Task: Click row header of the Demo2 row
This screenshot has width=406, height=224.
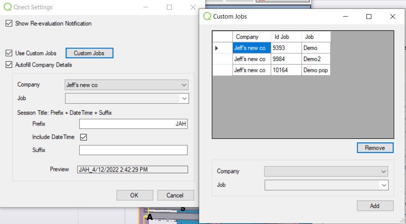Action: [223, 59]
